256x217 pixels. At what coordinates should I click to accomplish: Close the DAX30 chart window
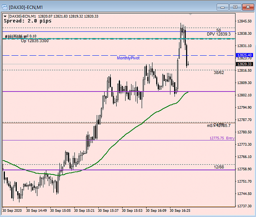coord(248,7)
